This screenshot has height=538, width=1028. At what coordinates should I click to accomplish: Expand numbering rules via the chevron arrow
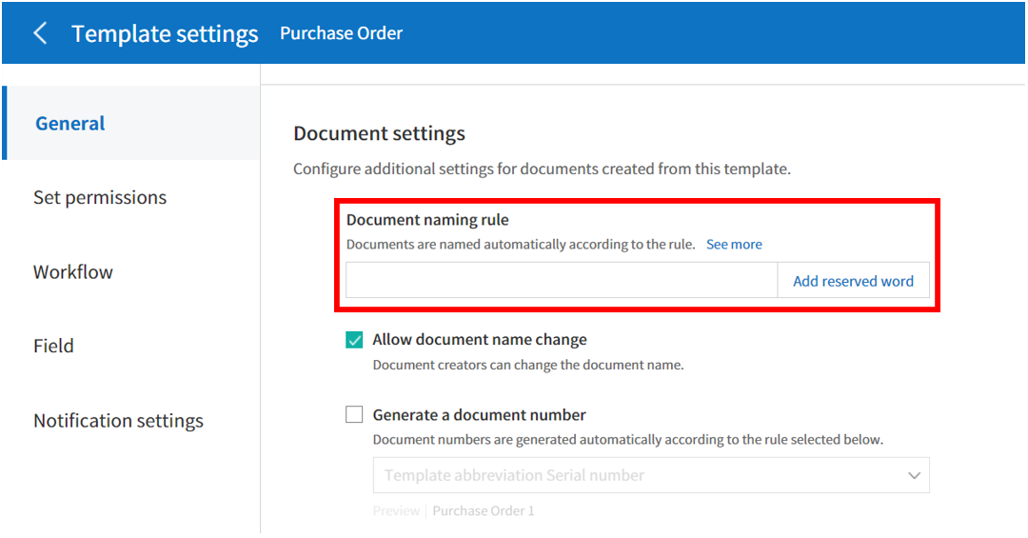[x=914, y=476]
